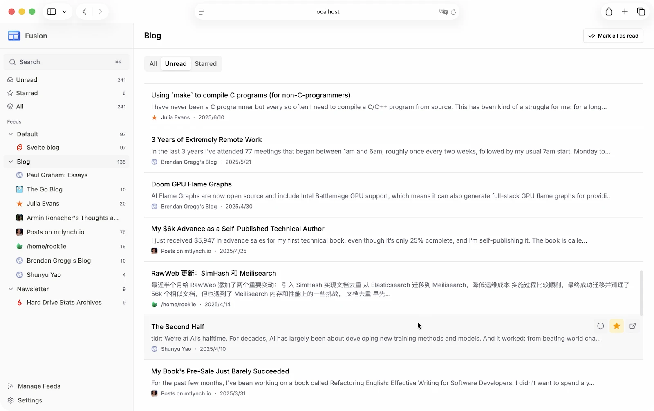
Task: Reload the localhost page
Action: (453, 12)
